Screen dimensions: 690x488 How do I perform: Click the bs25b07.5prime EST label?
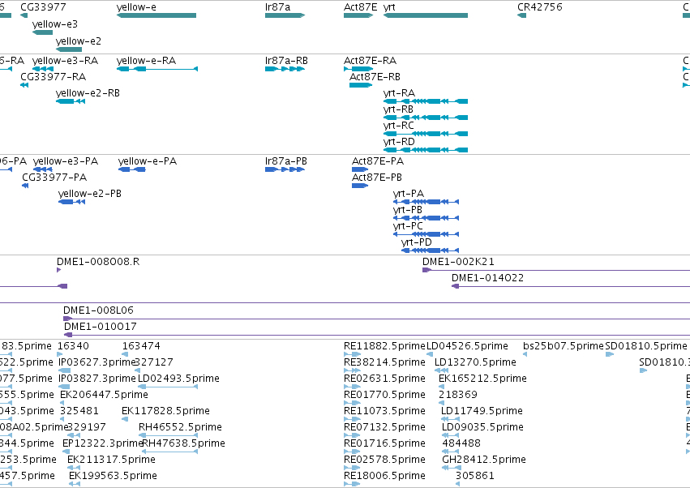(564, 346)
